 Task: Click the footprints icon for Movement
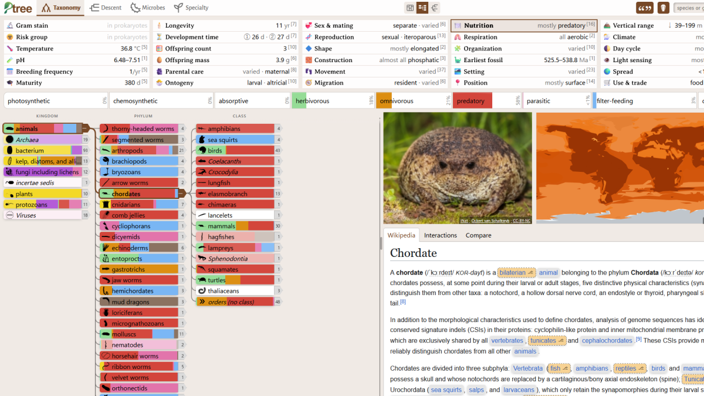click(x=309, y=72)
